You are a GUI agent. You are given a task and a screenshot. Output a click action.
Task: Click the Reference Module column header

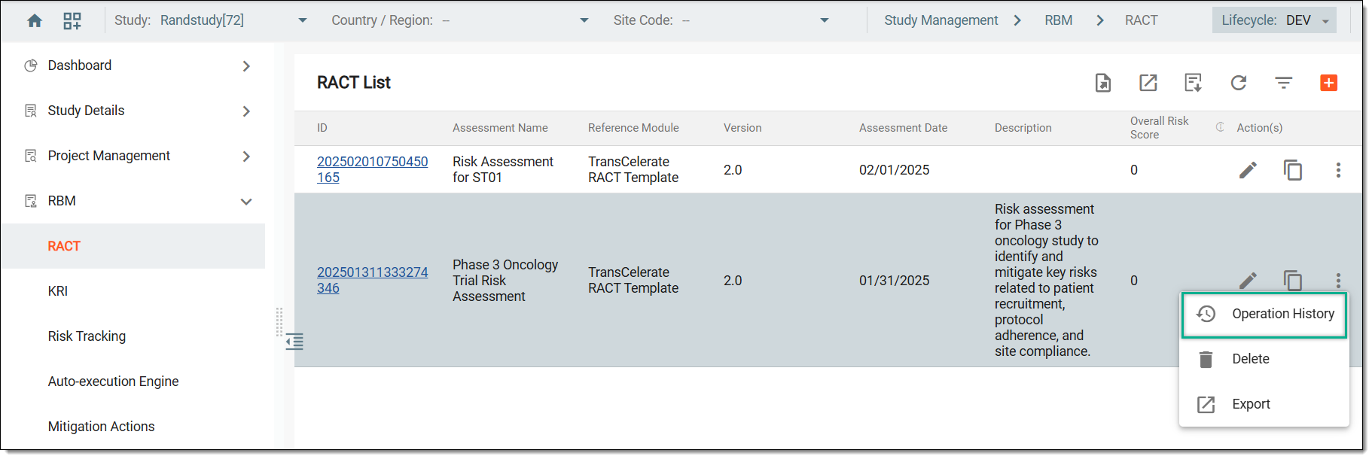coord(633,128)
